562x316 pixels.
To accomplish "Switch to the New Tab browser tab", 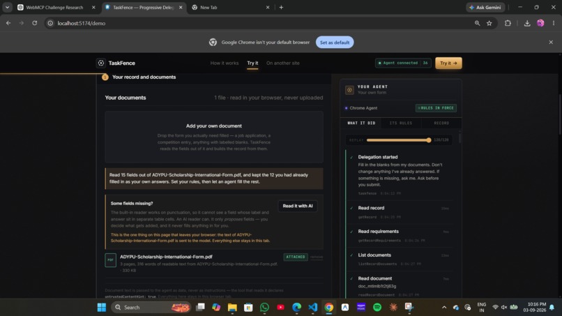I will (x=208, y=8).
